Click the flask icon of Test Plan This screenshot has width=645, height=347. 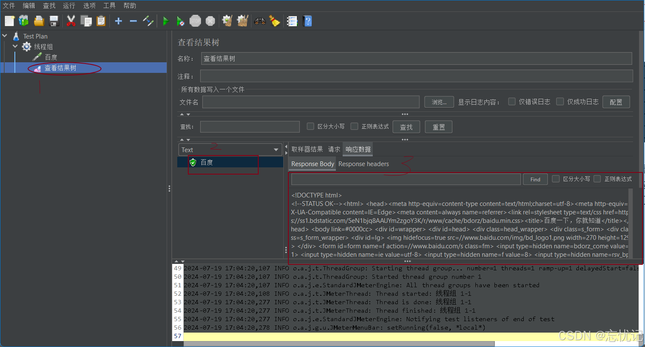16,36
